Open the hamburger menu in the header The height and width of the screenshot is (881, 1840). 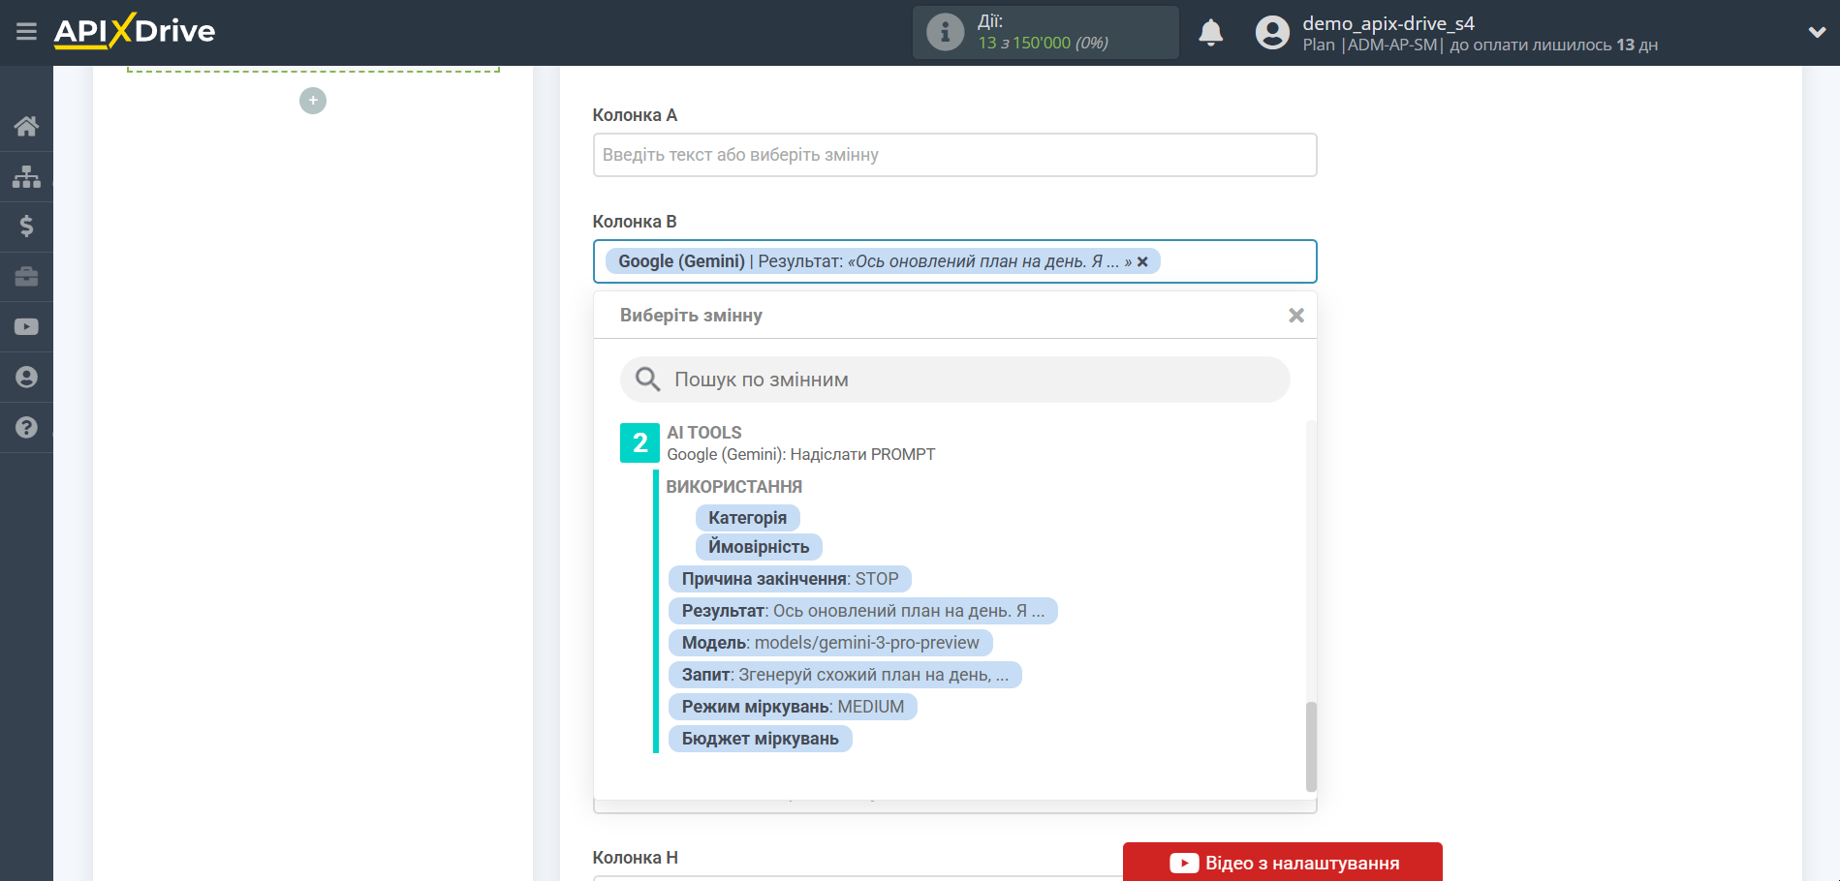click(26, 32)
